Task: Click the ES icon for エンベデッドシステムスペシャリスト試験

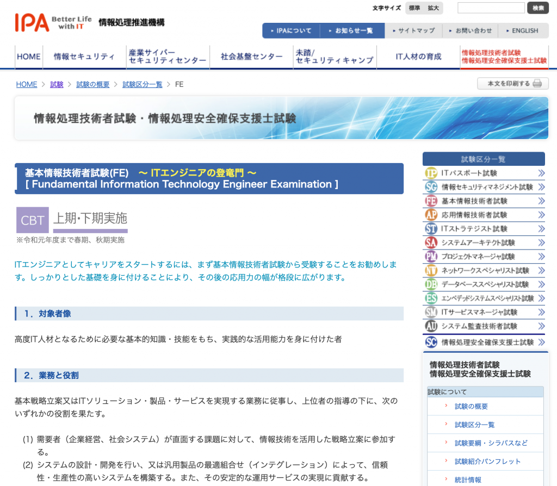Action: tap(431, 298)
